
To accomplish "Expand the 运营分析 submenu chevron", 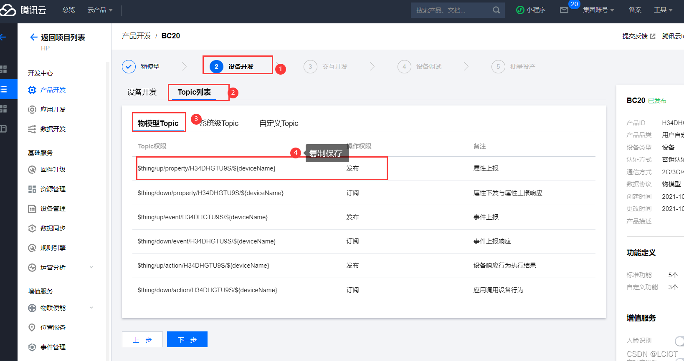I will 91,267.
